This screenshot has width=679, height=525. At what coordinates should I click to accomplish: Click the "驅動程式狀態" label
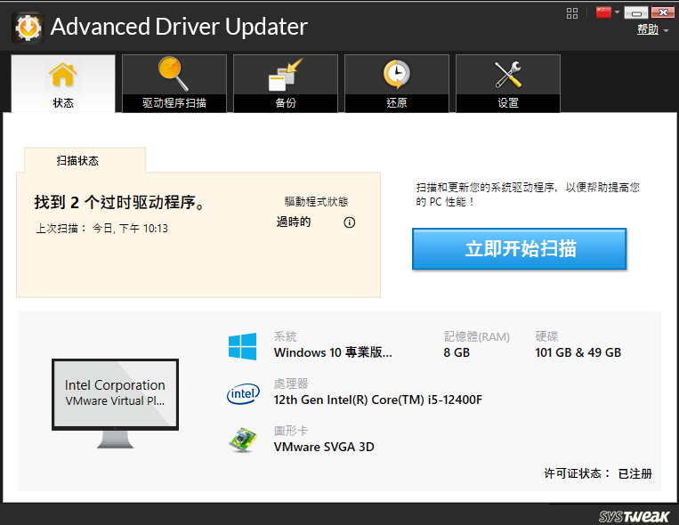(316, 201)
